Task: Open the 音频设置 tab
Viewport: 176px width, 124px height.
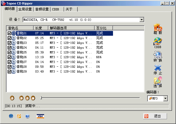Action: coord(42,9)
